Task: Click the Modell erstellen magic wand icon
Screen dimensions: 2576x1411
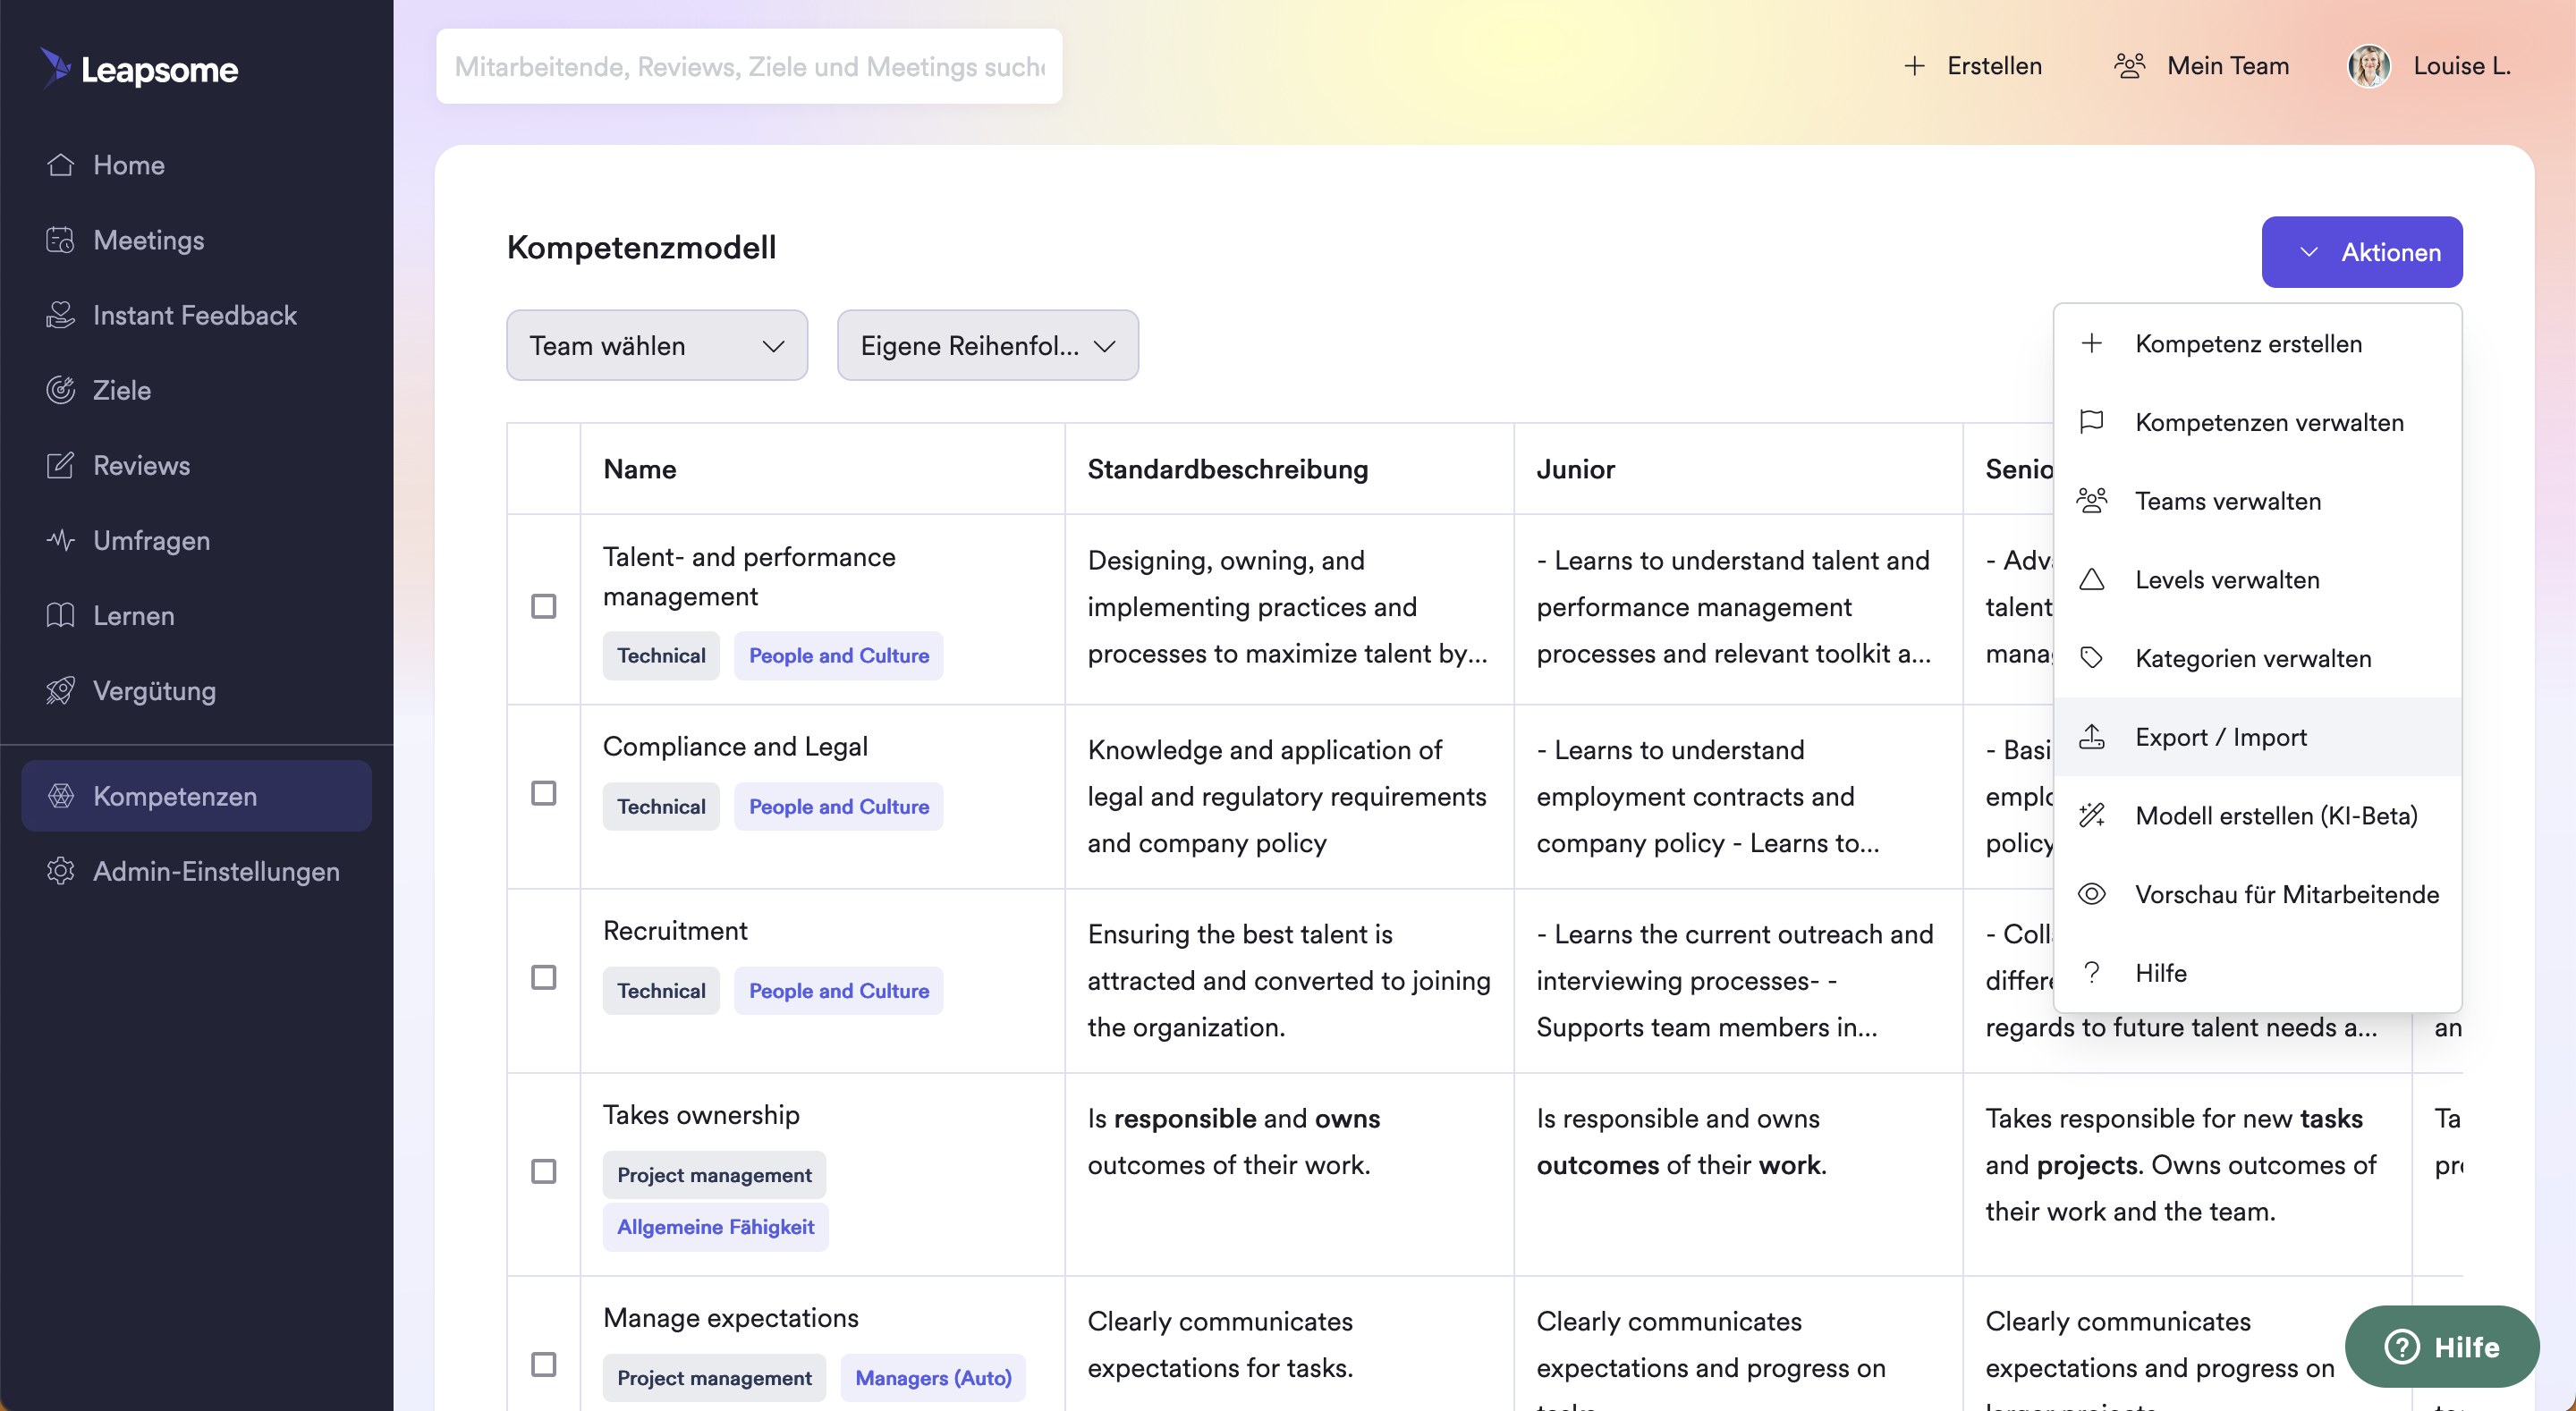Action: pyautogui.click(x=2091, y=815)
